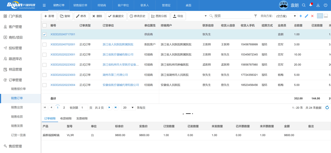This screenshot has height=153, width=331.
Task: Open the 20 rows per page dropdown
Action: (128, 107)
